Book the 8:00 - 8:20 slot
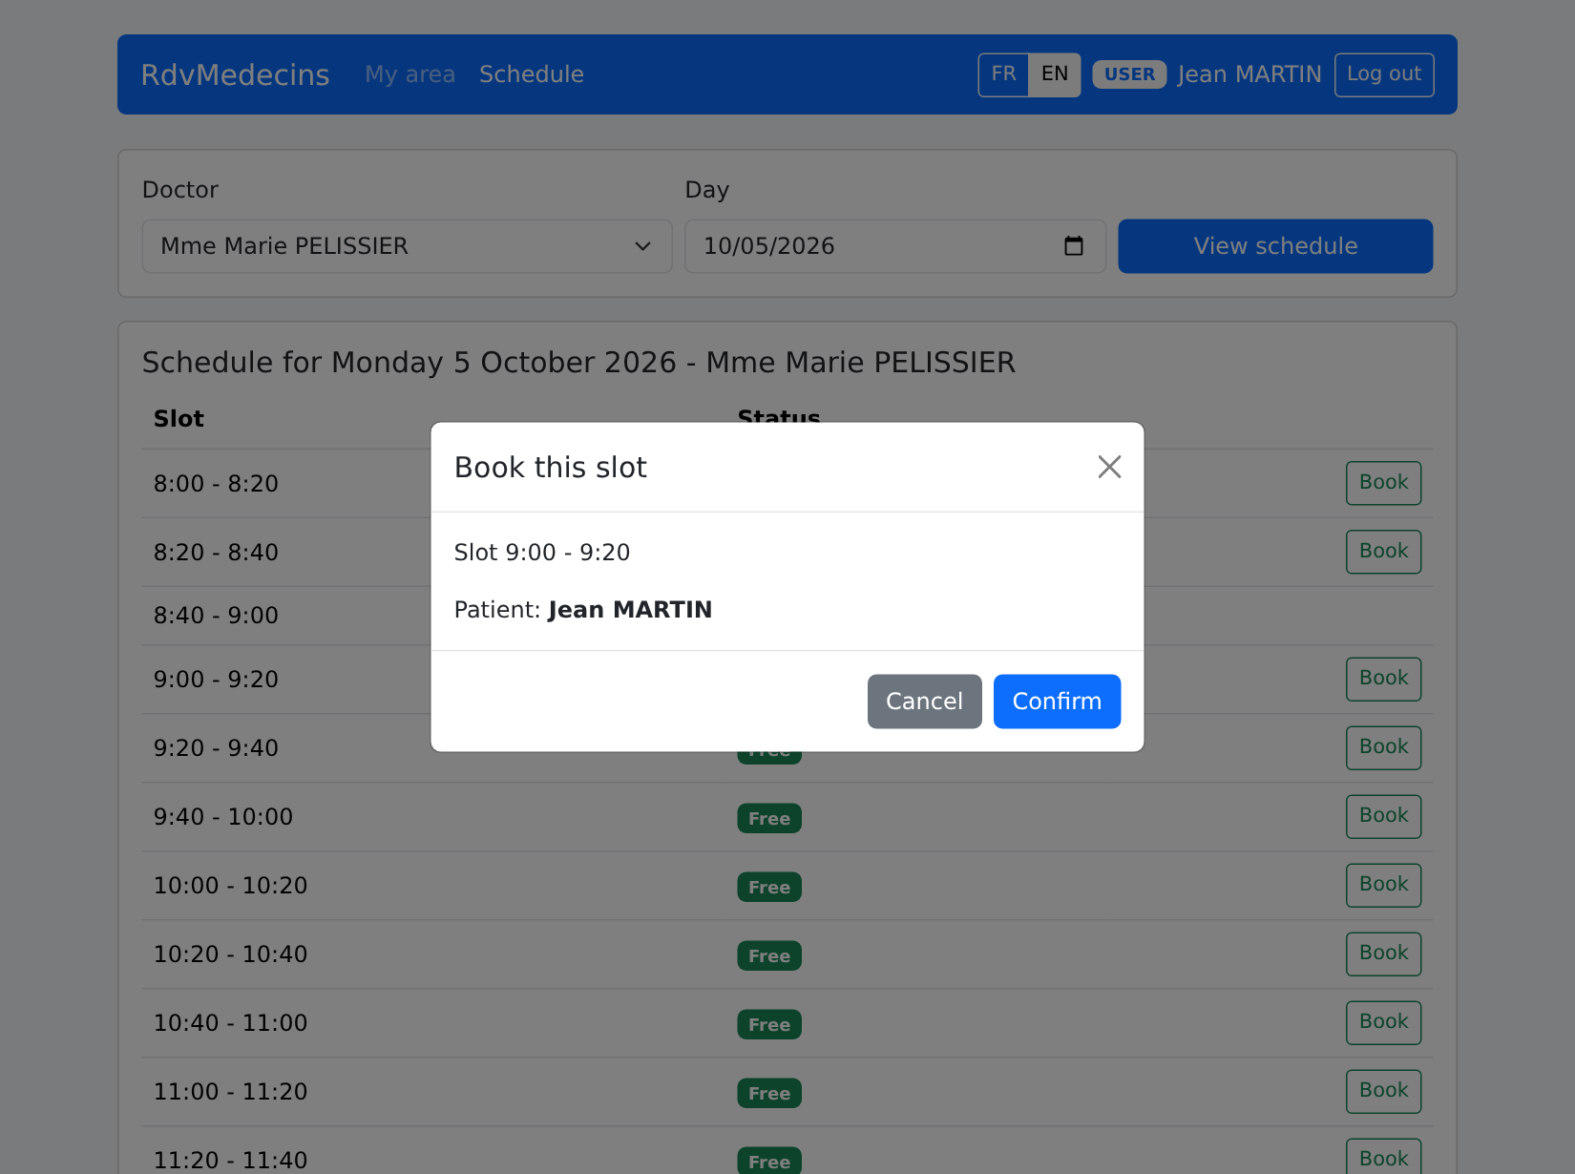The height and width of the screenshot is (1174, 1575). pyautogui.click(x=1383, y=483)
